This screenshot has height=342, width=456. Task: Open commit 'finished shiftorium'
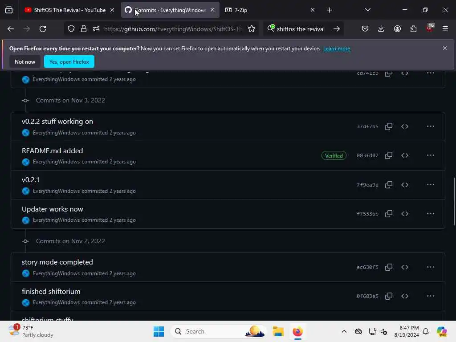tap(51, 291)
